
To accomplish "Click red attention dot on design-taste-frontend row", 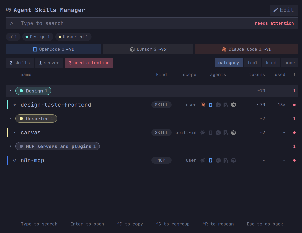I will (294, 105).
